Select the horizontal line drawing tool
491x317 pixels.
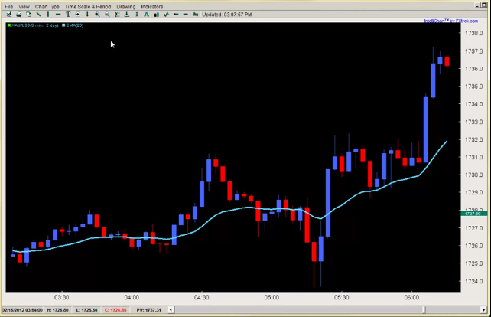[58, 14]
